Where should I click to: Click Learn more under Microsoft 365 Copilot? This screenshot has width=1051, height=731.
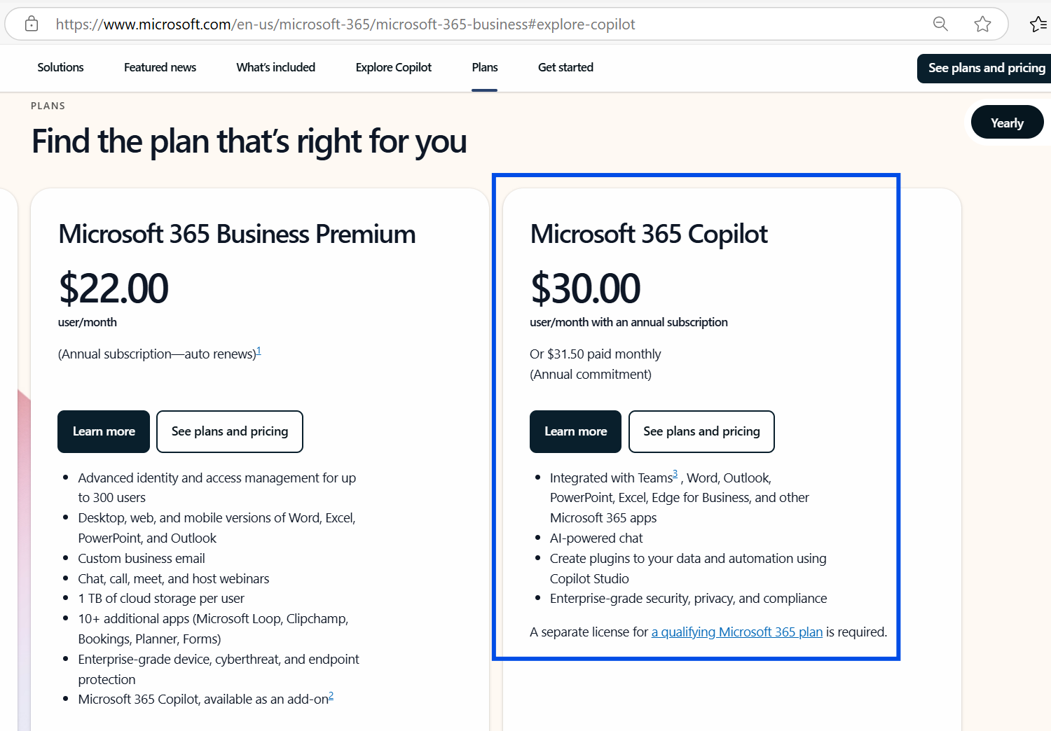(x=575, y=431)
